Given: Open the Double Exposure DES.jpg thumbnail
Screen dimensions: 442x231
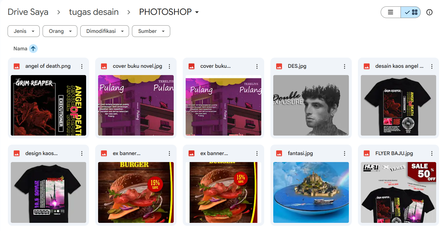Looking at the screenshot, I should pos(311,105).
